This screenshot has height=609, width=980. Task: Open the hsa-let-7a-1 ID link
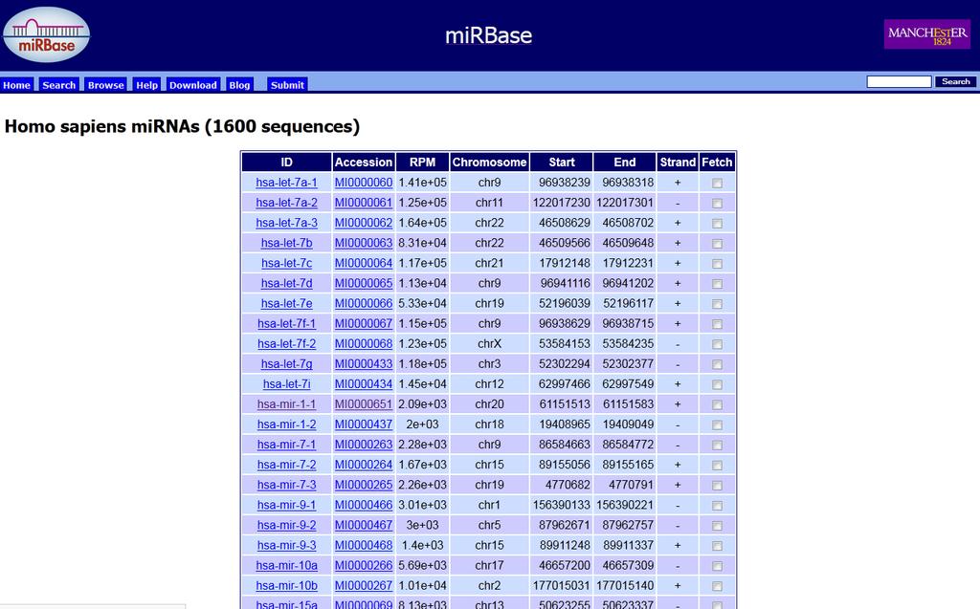coord(286,183)
